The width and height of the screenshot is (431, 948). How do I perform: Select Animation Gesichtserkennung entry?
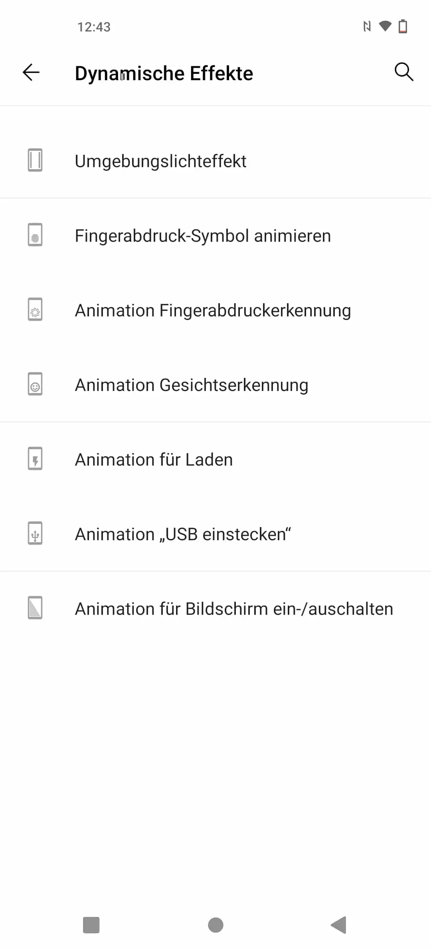tap(215, 385)
